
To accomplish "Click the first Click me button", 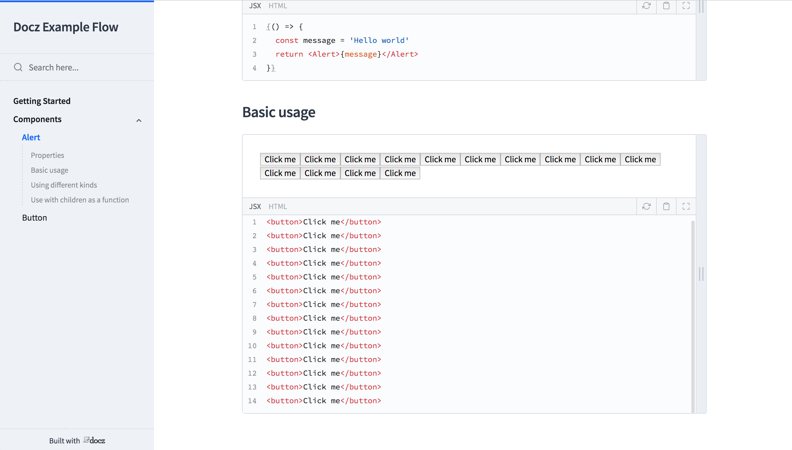I will pos(280,159).
